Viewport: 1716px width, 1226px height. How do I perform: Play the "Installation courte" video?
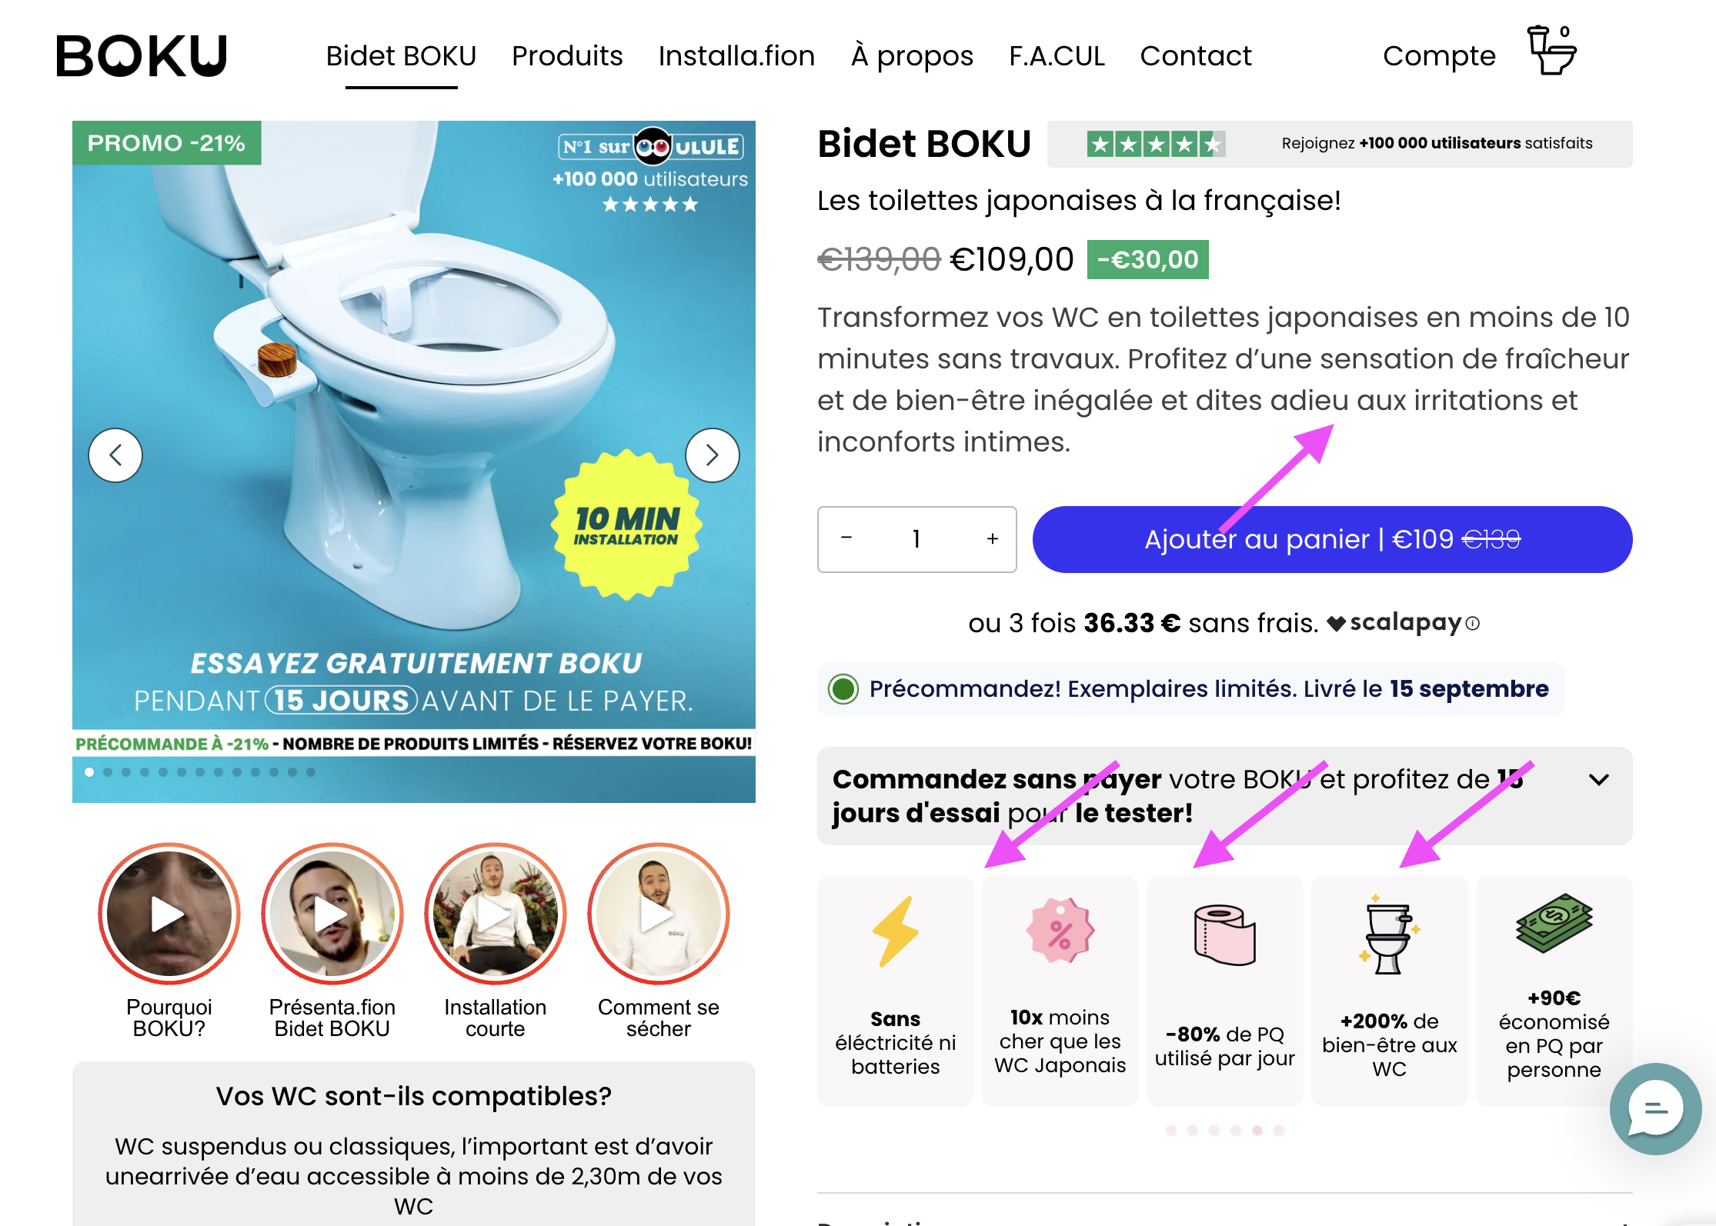coord(496,914)
